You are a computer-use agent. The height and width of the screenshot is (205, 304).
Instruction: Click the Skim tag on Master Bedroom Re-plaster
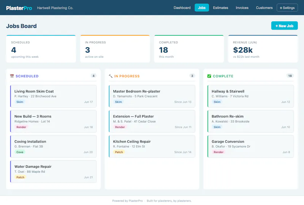coord(118,102)
